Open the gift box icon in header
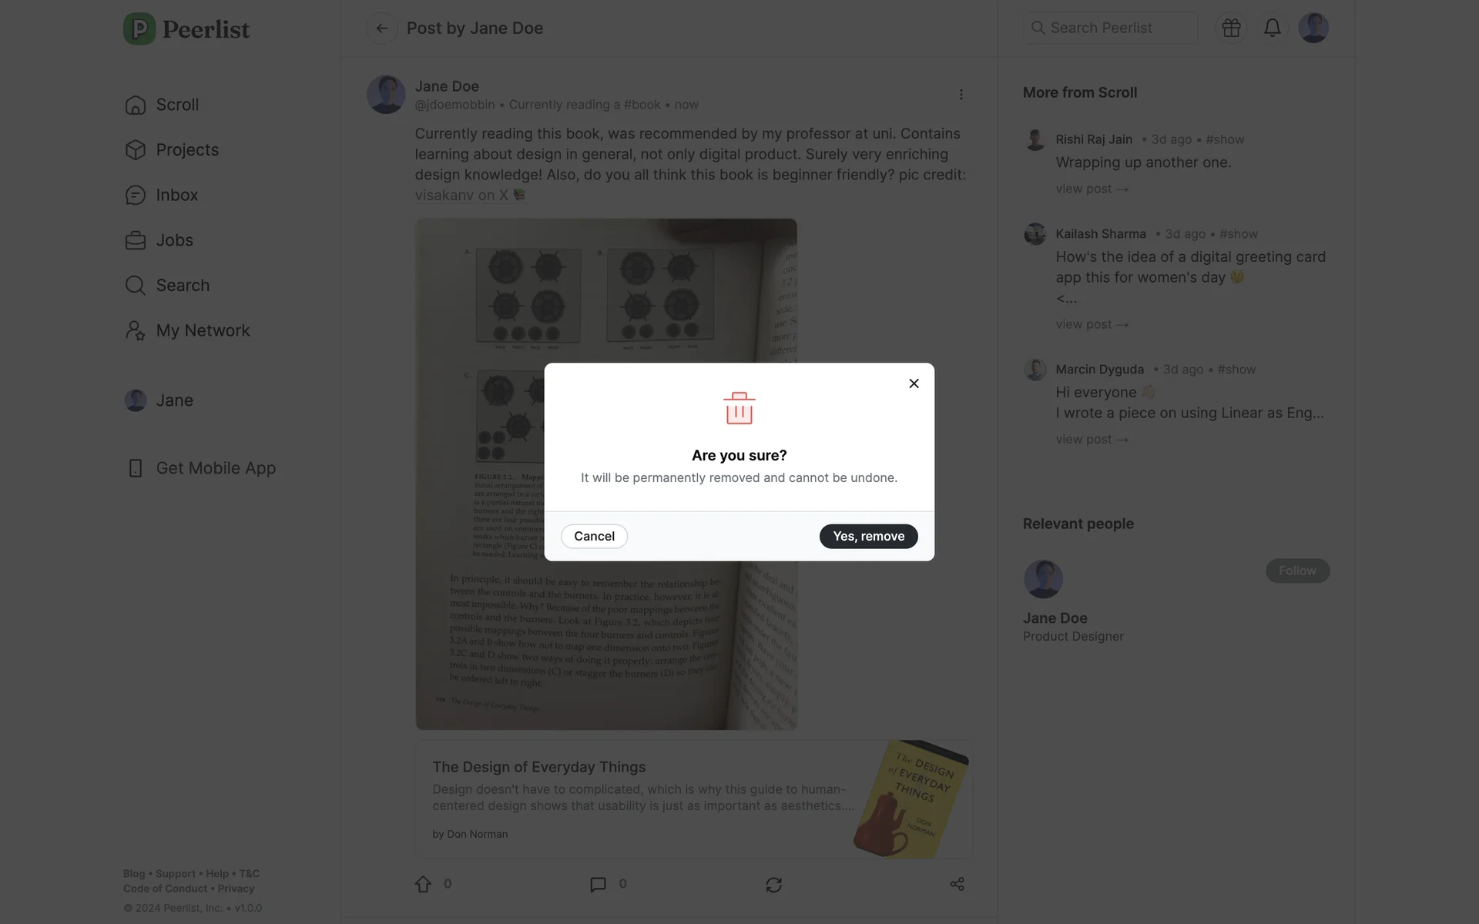The width and height of the screenshot is (1479, 924). click(1231, 28)
